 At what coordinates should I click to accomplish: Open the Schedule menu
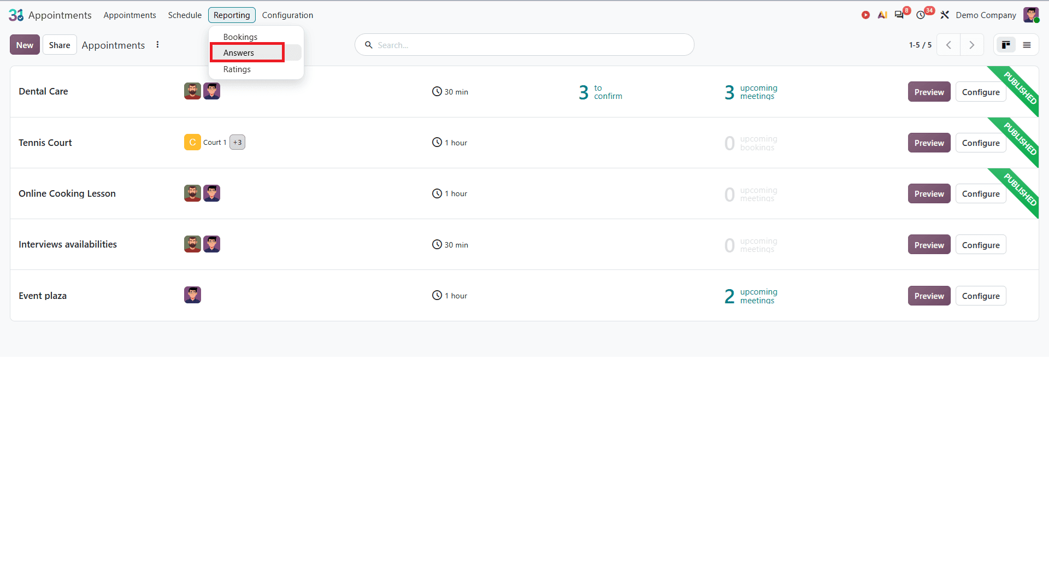click(x=185, y=15)
